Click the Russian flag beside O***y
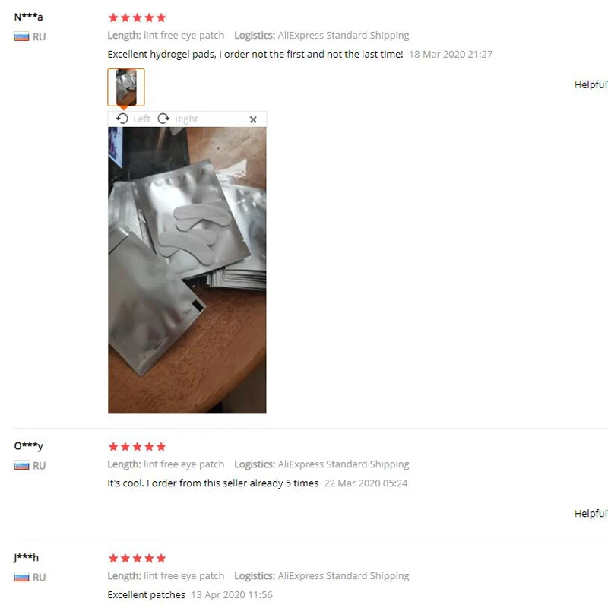Viewport: 608px width, 608px height. point(21,466)
